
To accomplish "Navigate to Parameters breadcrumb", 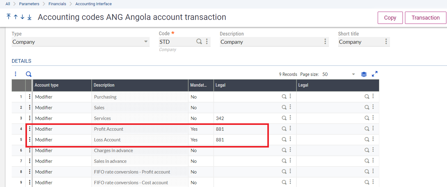I will [x=29, y=4].
